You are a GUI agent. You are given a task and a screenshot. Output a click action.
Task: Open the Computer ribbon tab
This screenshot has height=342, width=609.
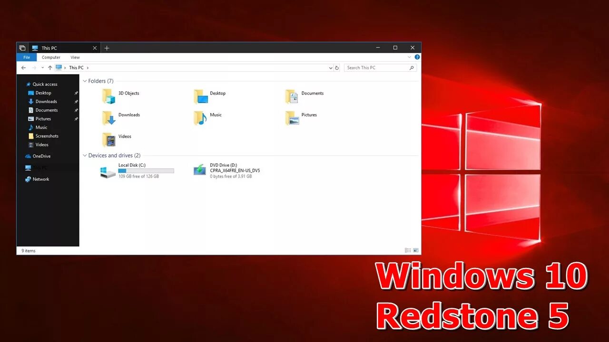(x=51, y=57)
